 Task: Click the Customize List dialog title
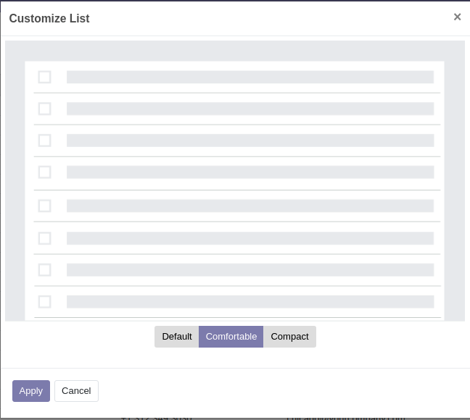[49, 18]
